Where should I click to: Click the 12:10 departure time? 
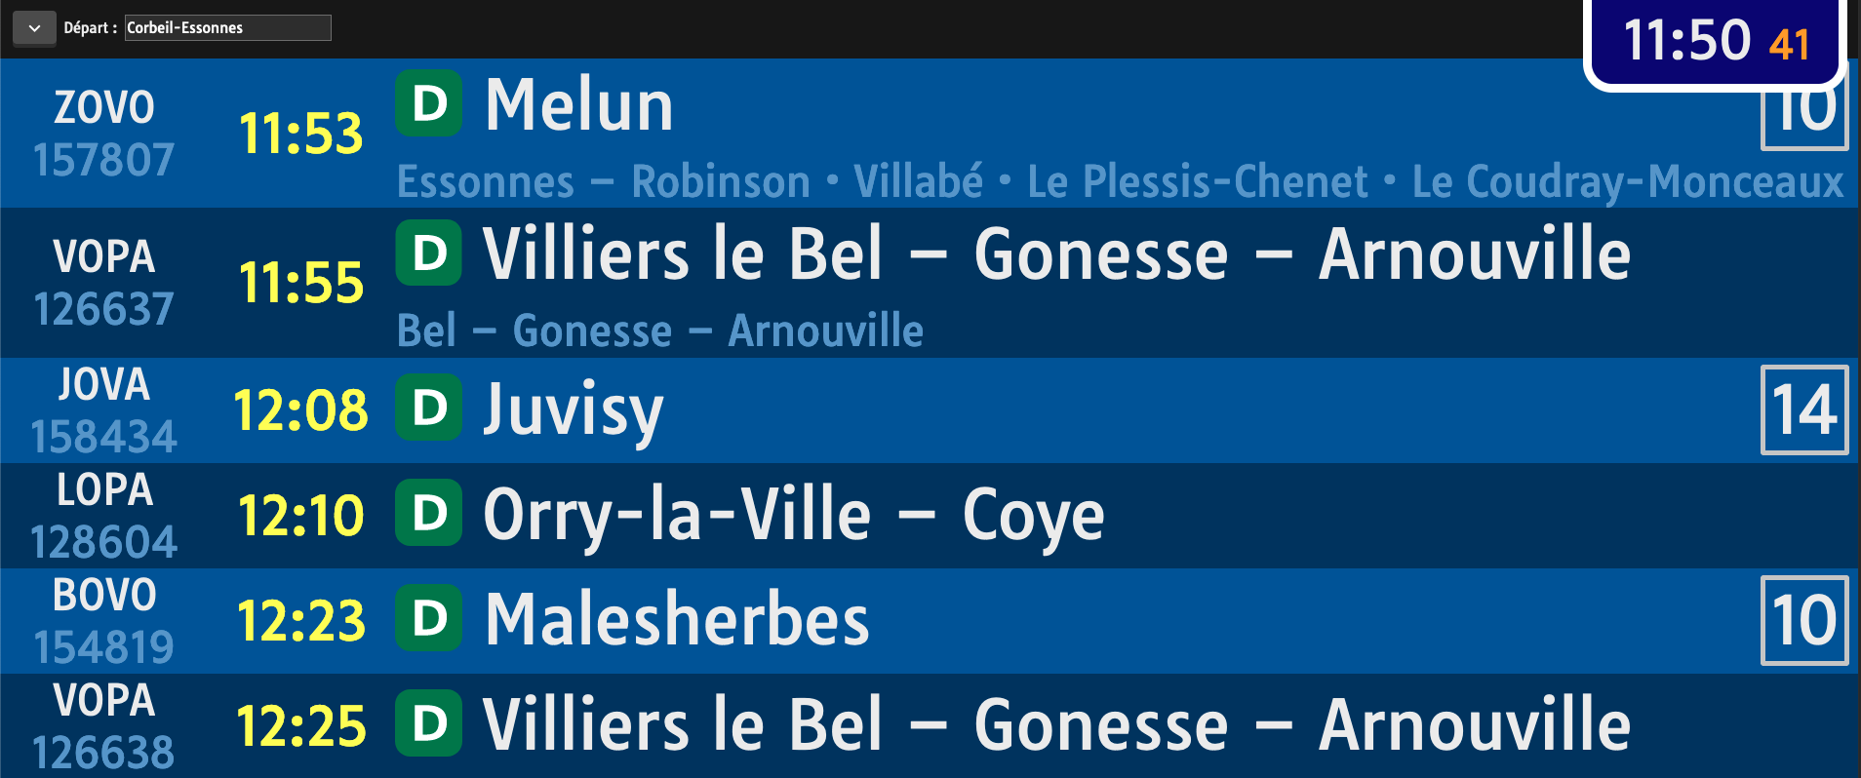[301, 516]
